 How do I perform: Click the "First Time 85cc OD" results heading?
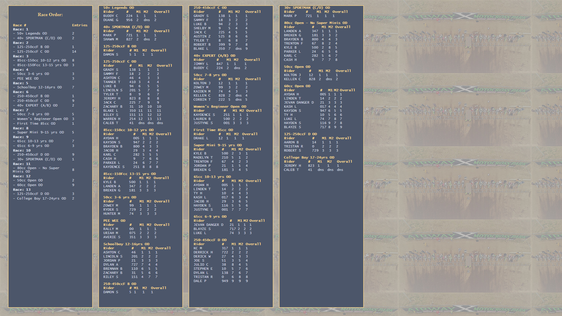click(213, 130)
